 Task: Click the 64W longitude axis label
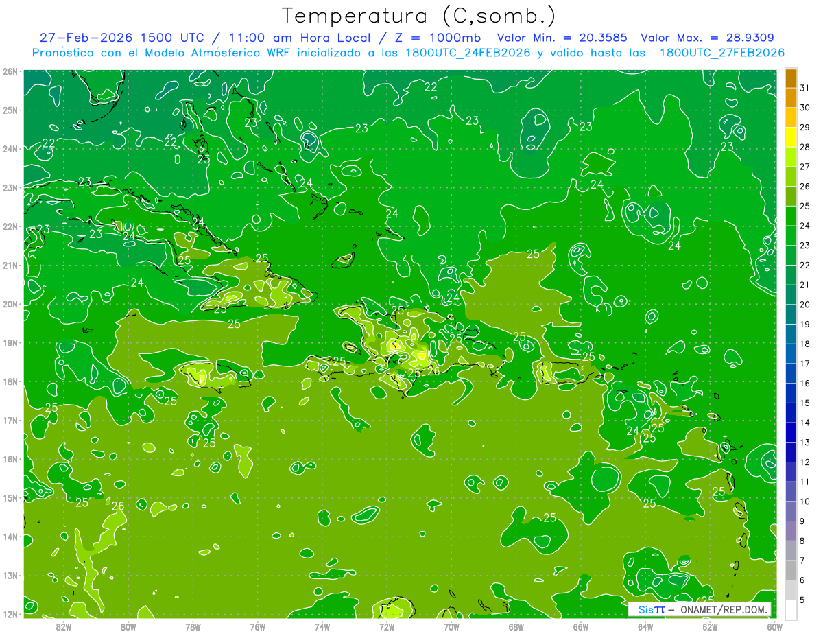point(645,626)
